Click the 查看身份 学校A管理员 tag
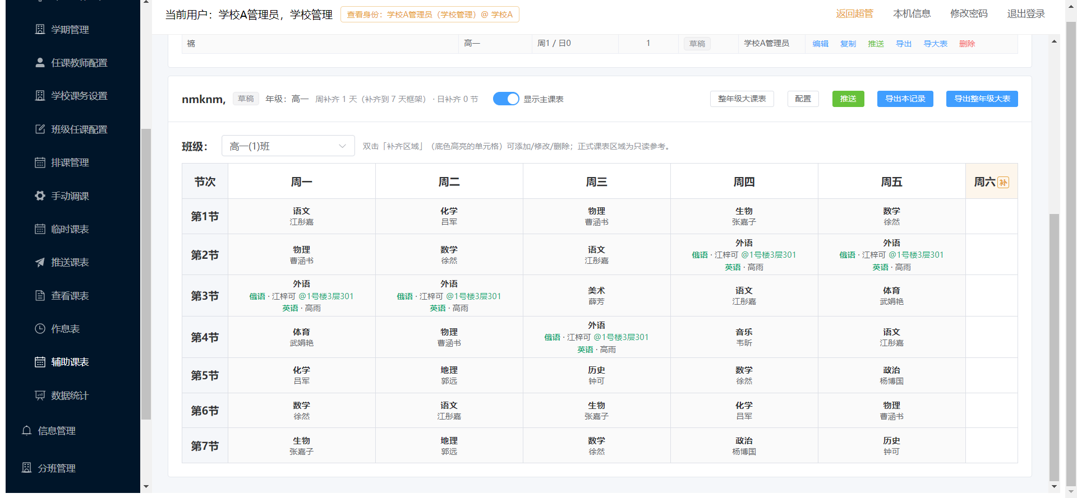The image size is (1077, 498). tap(430, 15)
